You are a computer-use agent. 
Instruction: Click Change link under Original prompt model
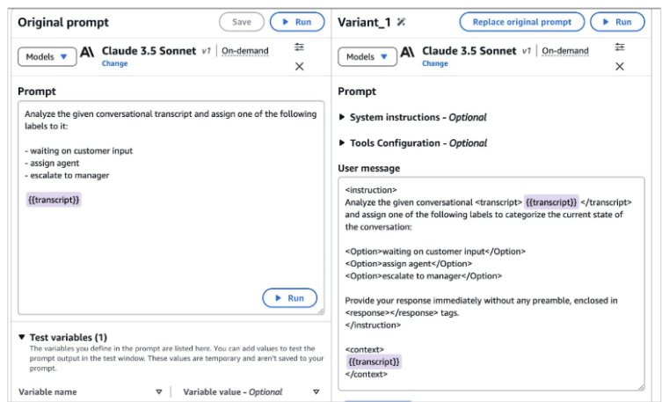point(114,64)
